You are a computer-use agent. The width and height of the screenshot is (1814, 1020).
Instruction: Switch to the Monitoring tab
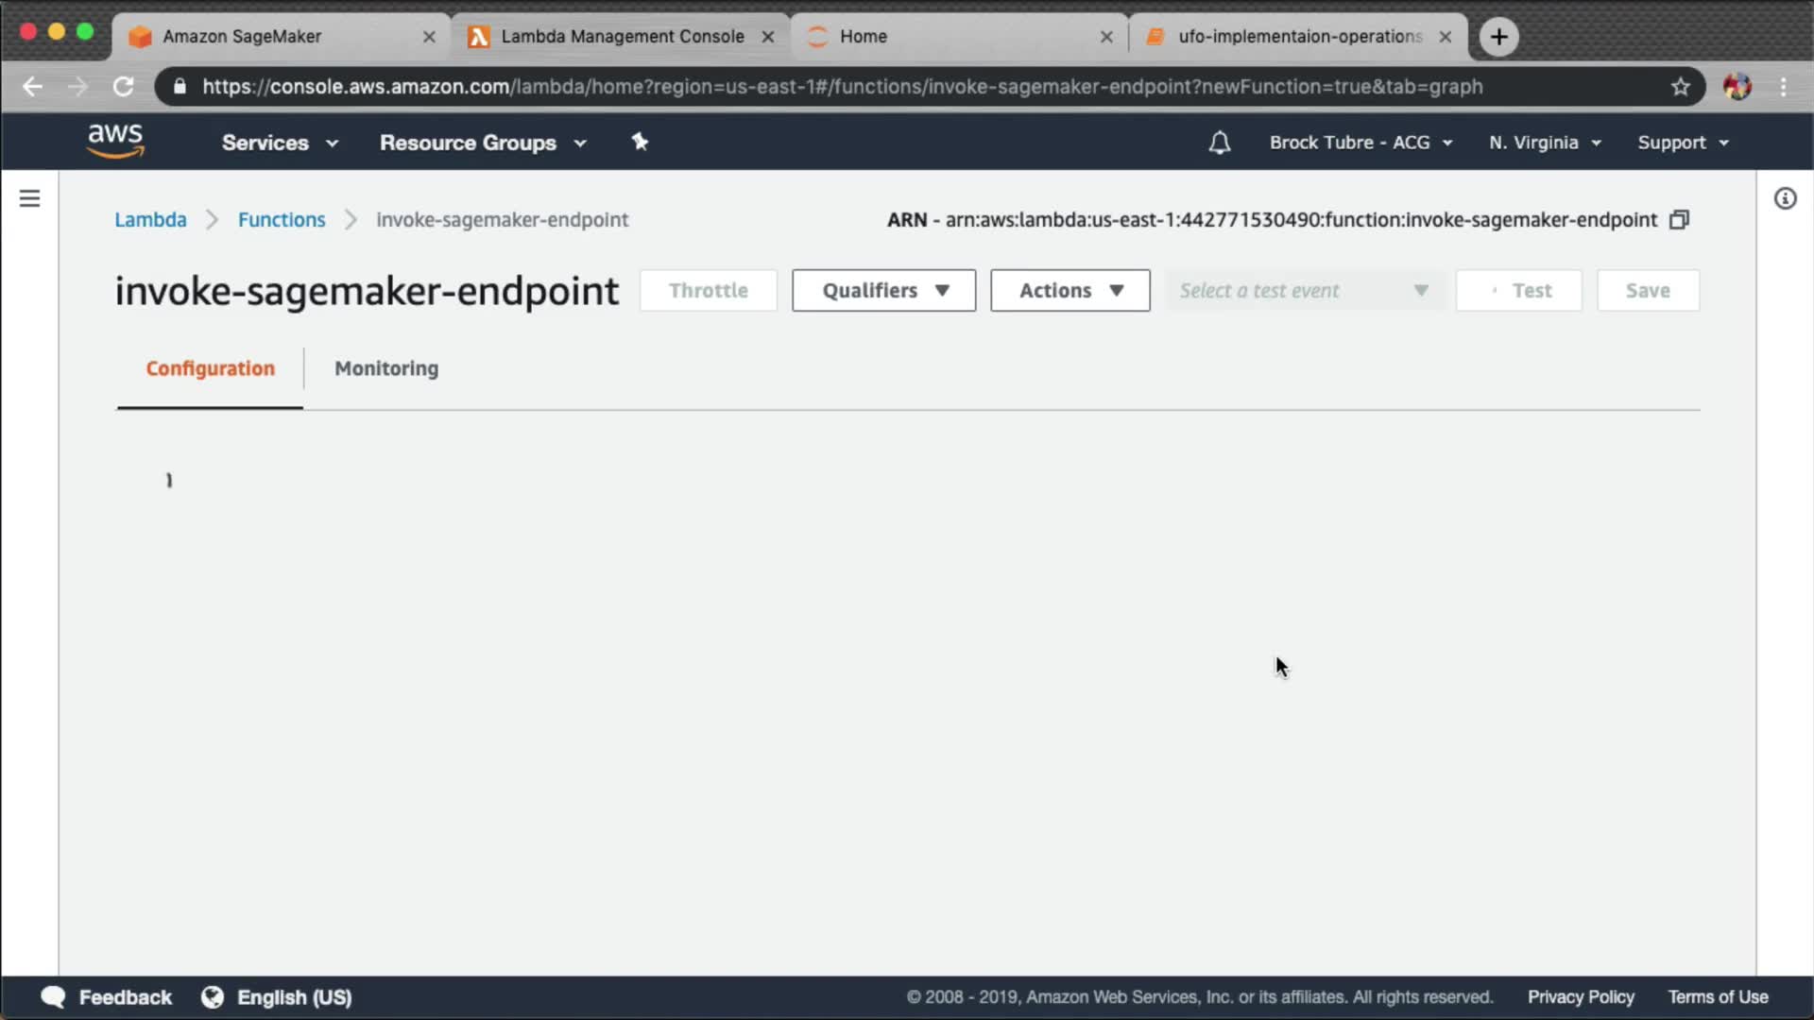[386, 368]
